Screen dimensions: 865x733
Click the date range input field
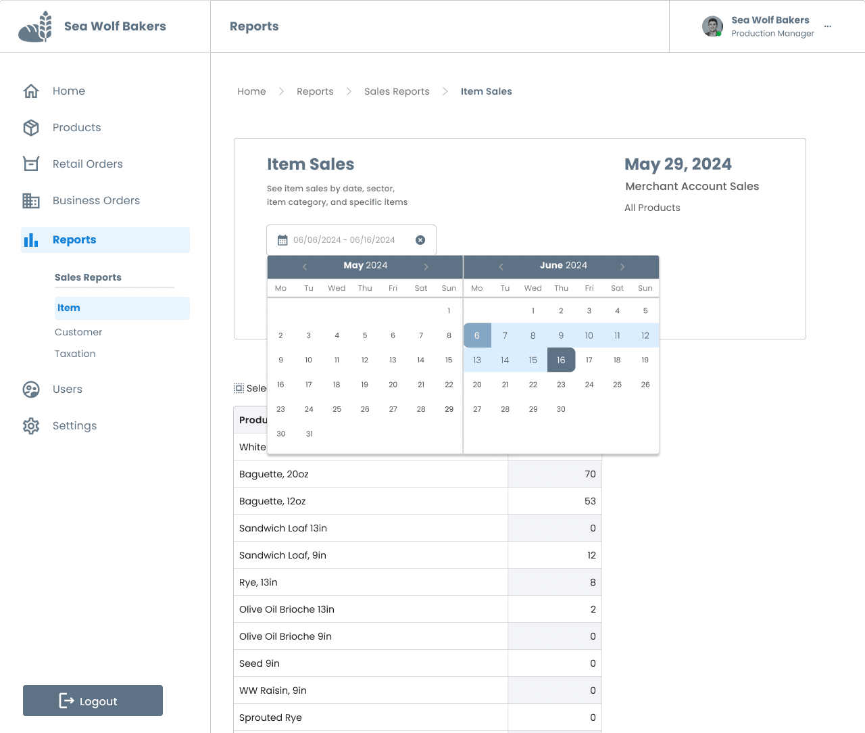[x=351, y=240]
